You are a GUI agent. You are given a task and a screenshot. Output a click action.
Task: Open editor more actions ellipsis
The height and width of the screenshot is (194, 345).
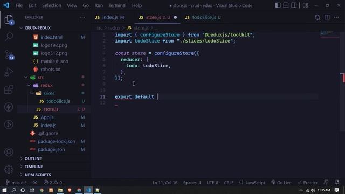(x=336, y=17)
